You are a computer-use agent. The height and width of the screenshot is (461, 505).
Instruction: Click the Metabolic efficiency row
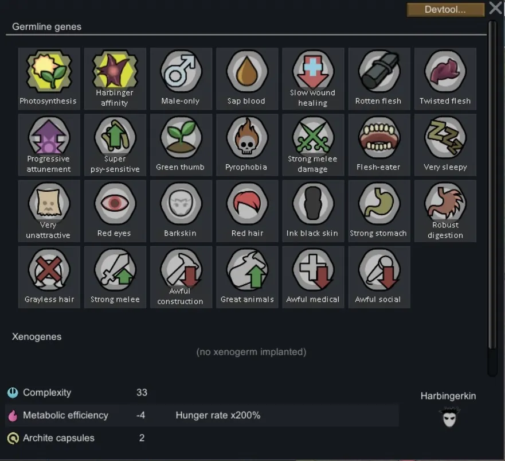point(202,415)
